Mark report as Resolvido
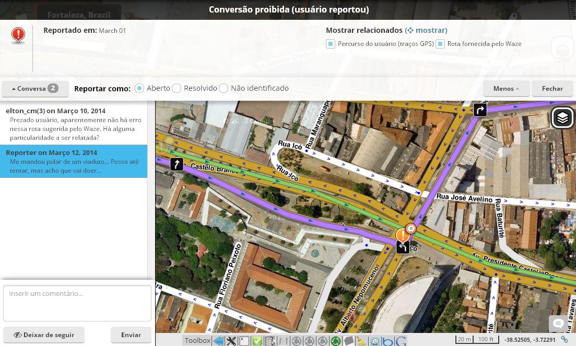Viewport: 576px width, 346px height. [x=177, y=88]
